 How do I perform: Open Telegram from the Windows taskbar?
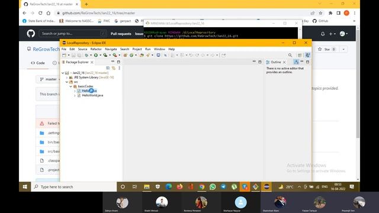(x=223, y=187)
